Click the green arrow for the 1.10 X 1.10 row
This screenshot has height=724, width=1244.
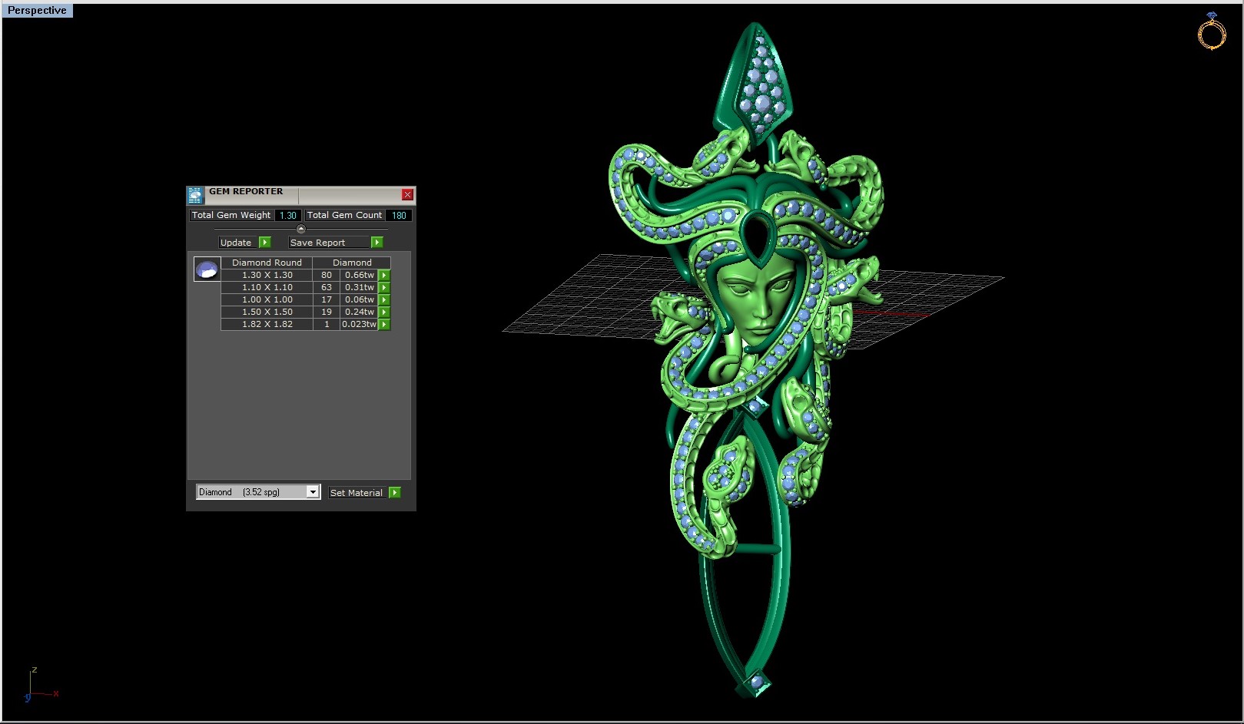click(x=384, y=287)
